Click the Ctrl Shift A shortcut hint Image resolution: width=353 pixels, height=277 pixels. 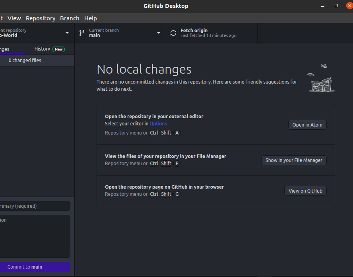point(165,133)
